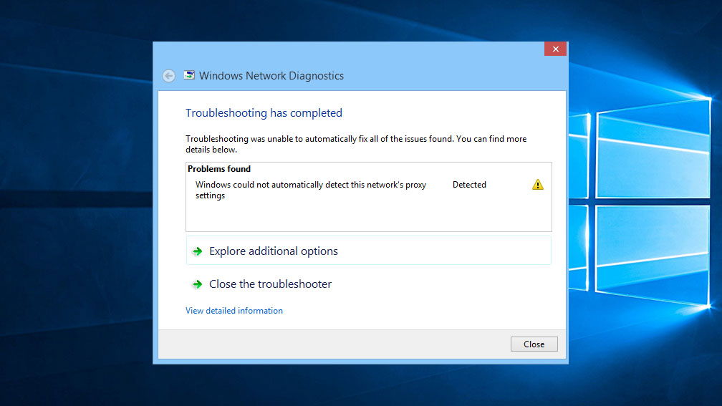This screenshot has height=406, width=722.
Task: Close the dialog with the red X
Action: click(x=555, y=49)
